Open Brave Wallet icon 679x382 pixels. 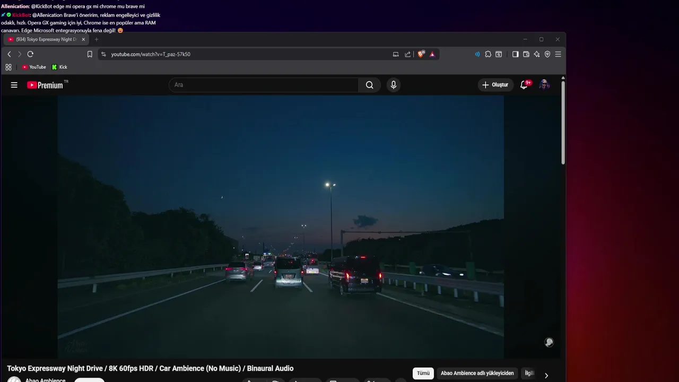point(526,54)
